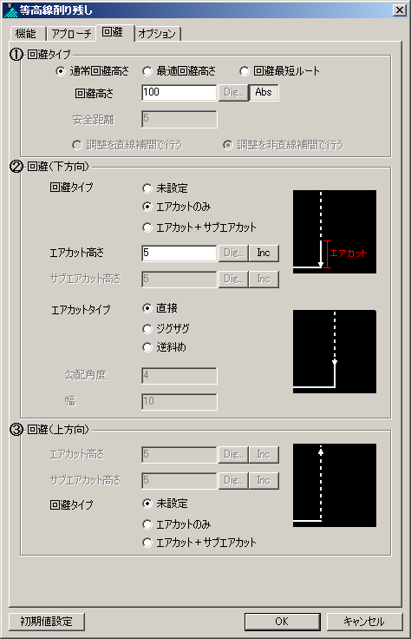411x639 pixels.
Task: Click the キャンセル button
Action: tap(364, 622)
